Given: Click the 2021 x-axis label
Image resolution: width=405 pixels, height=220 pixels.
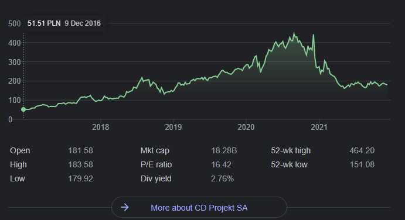Looking at the screenshot, I should (x=319, y=127).
